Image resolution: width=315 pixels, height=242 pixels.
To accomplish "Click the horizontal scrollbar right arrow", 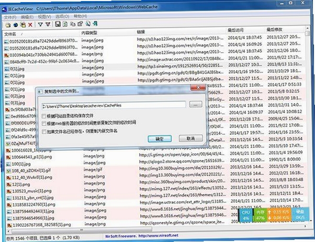I will point(306,226).
